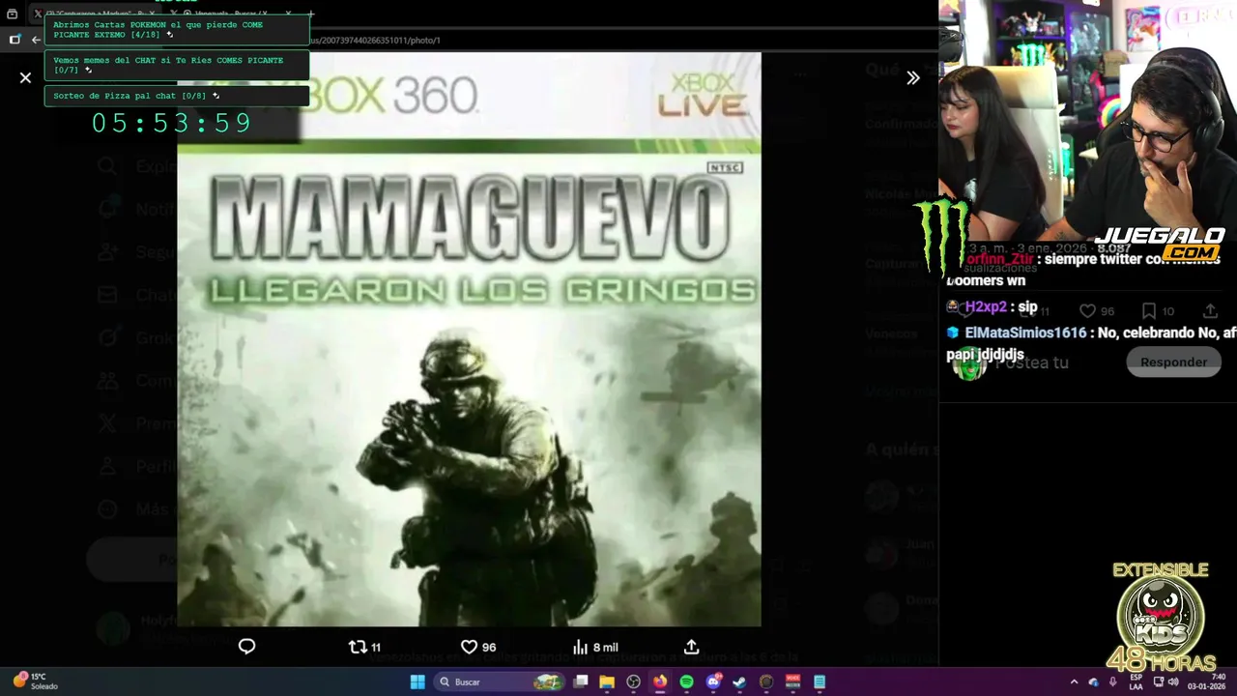The width and height of the screenshot is (1237, 696).
Task: Click the 'Vemos memes del CHAT' goal
Action: 168,65
